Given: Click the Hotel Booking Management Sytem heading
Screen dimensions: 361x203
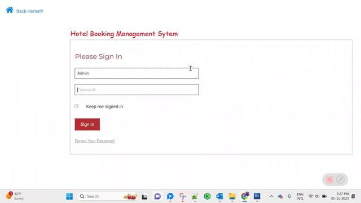Looking at the screenshot, I should click(124, 34).
